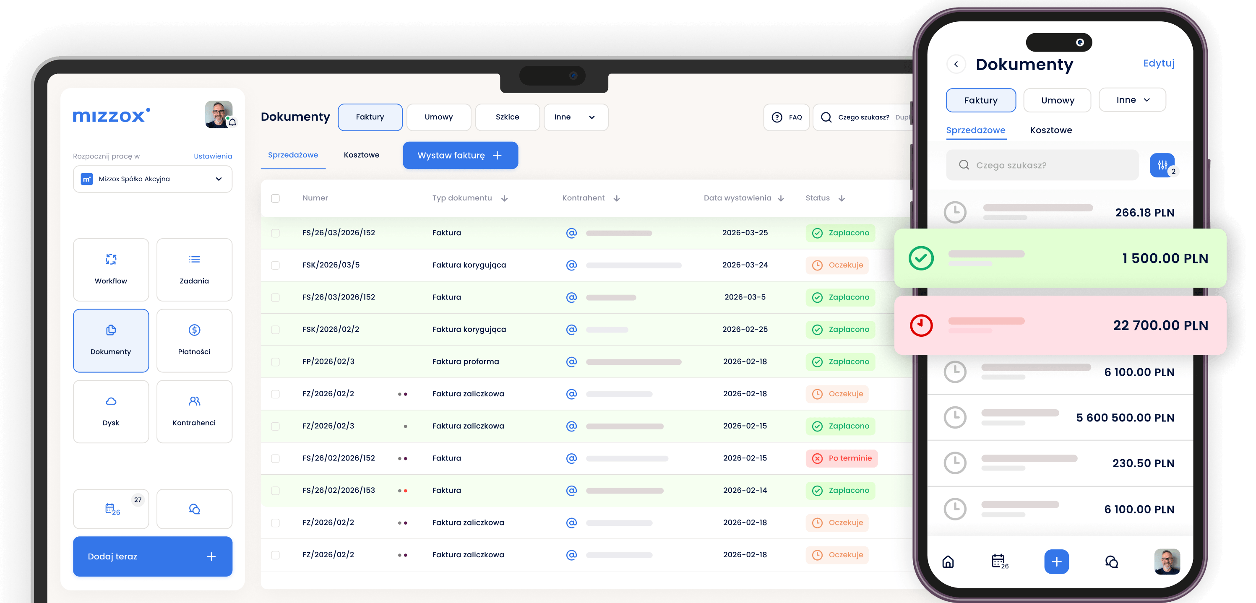Viewport: 1256px width, 603px height.
Task: Open Dysk from the sidebar
Action: tap(111, 411)
